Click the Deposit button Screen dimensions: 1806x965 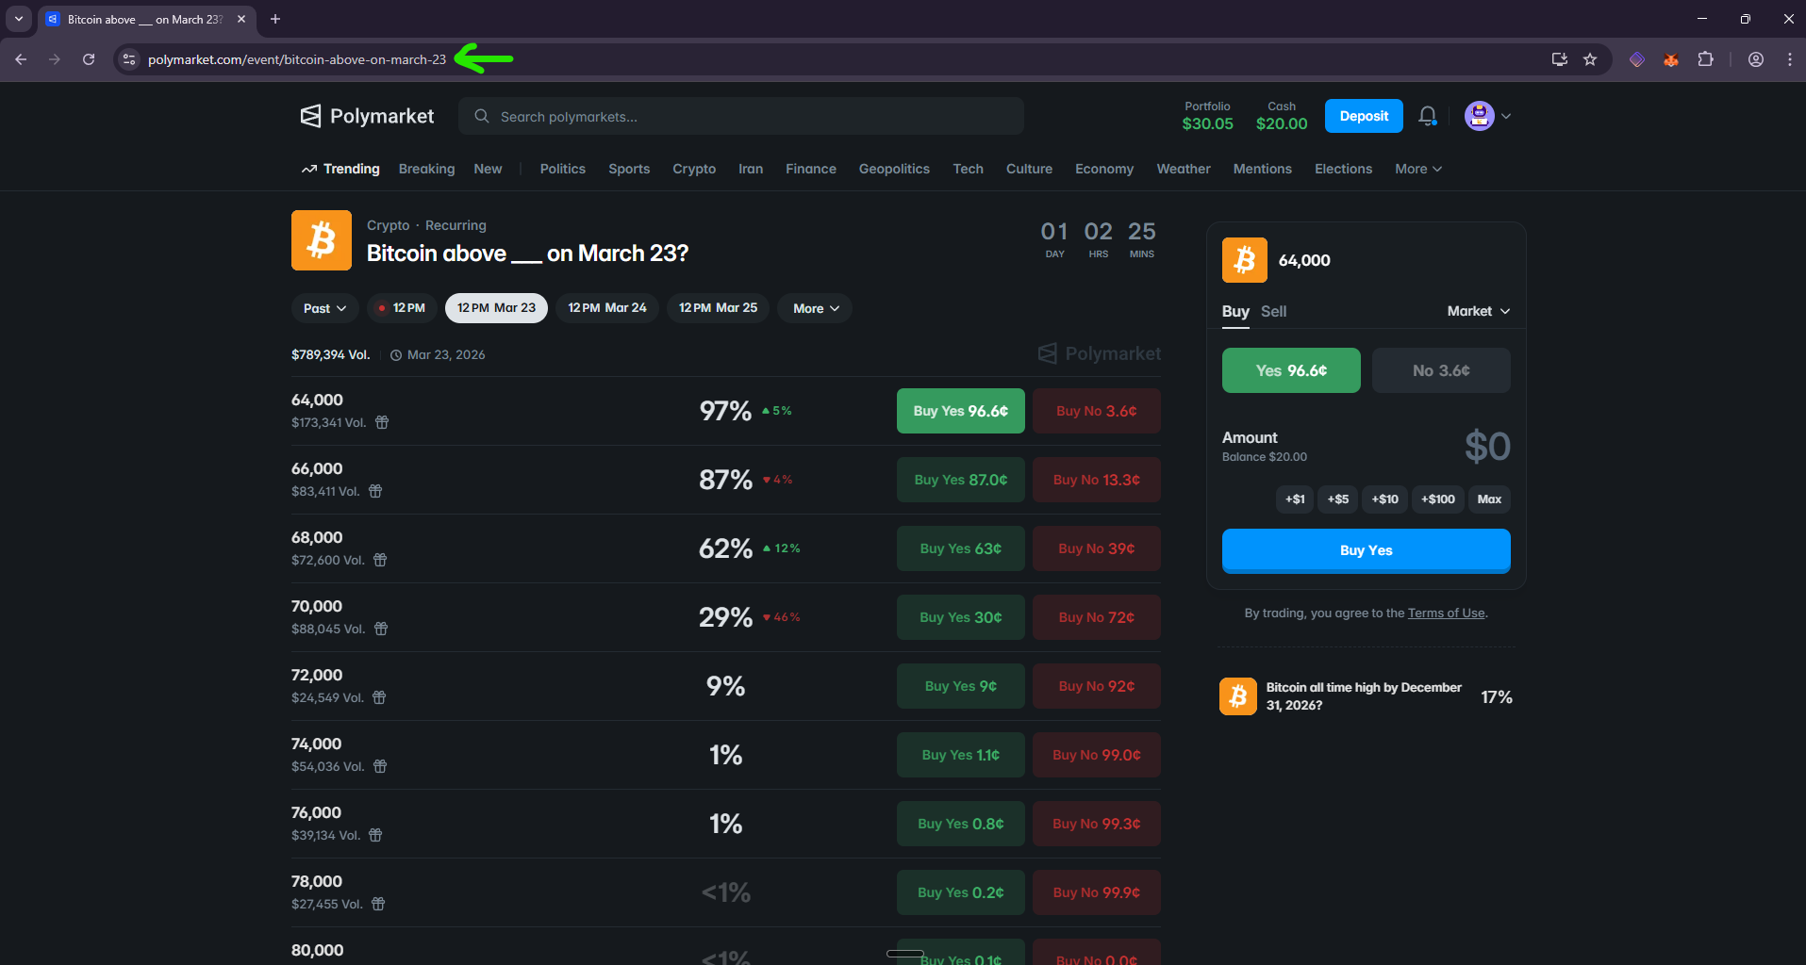pos(1363,115)
